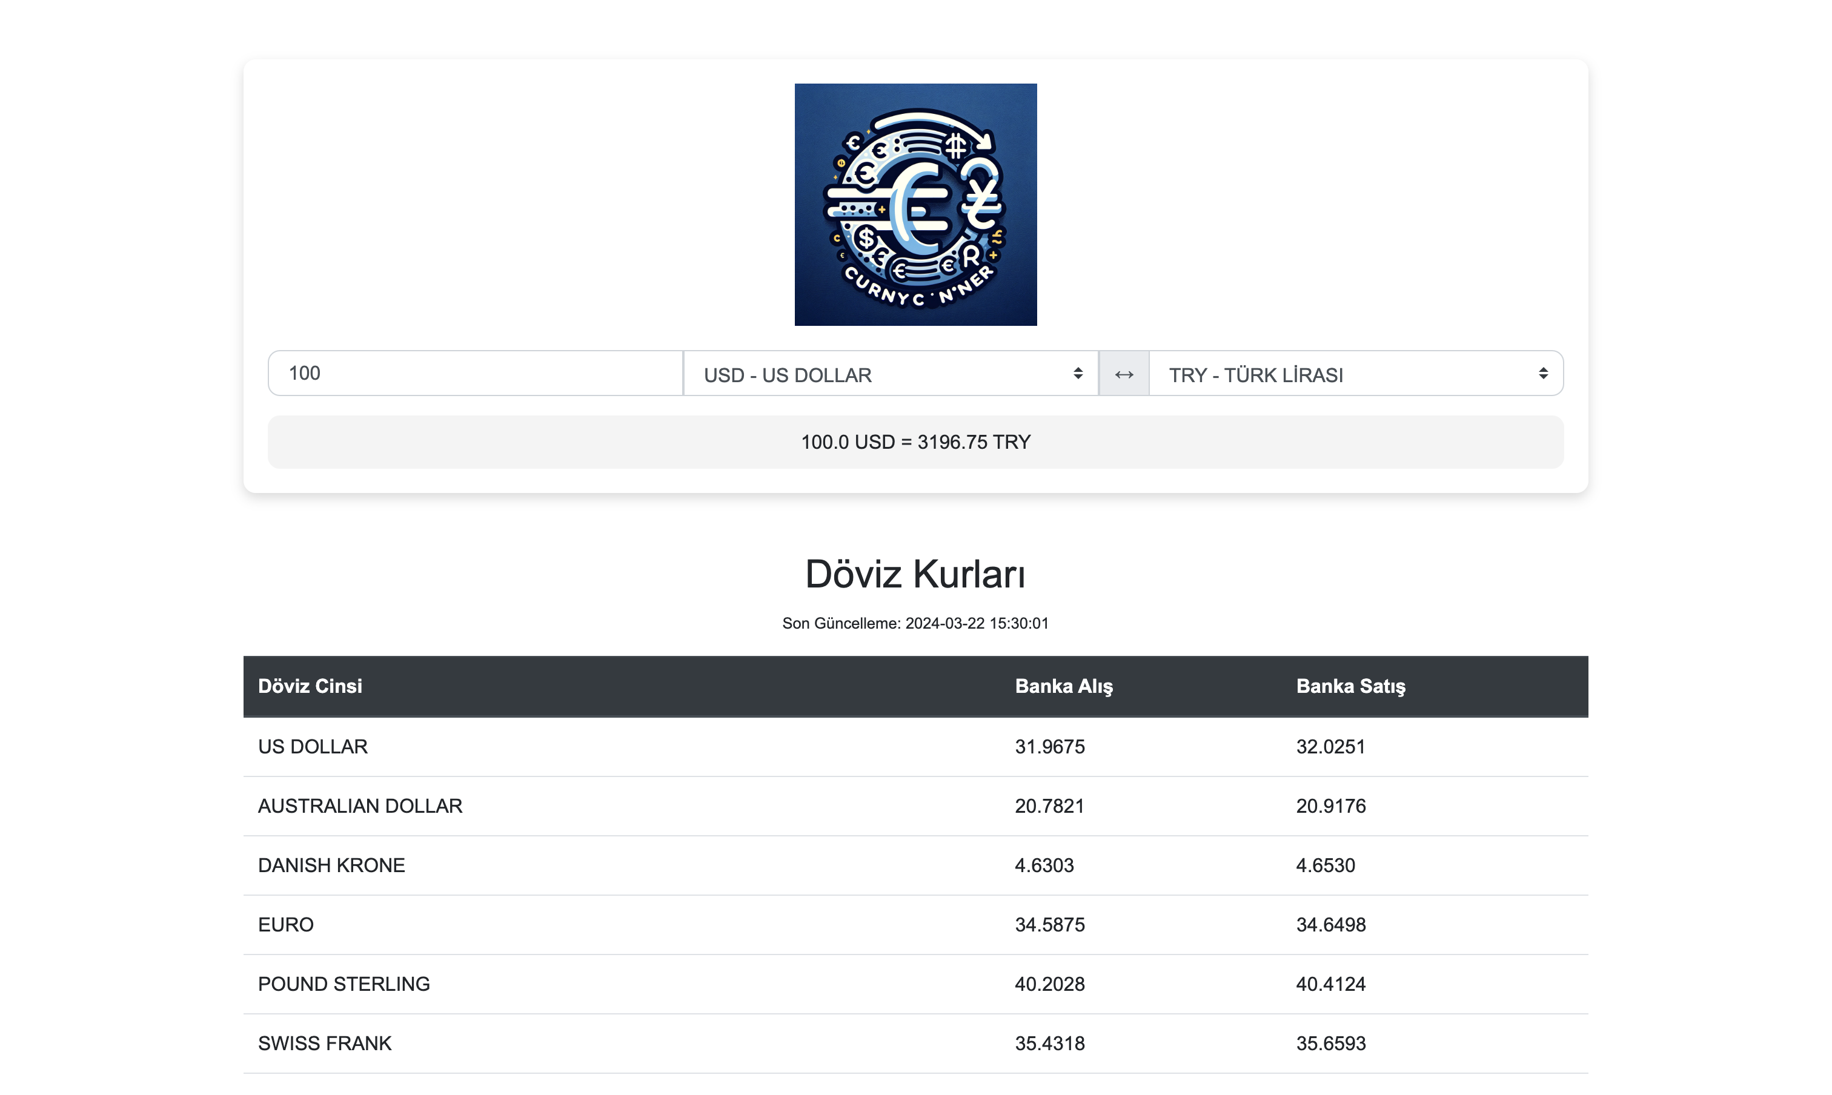Click the amount input field showing 100
Screen dimensions: 1832x1095
(476, 373)
